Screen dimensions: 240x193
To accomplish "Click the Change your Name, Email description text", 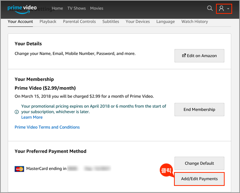I will click(x=75, y=53).
